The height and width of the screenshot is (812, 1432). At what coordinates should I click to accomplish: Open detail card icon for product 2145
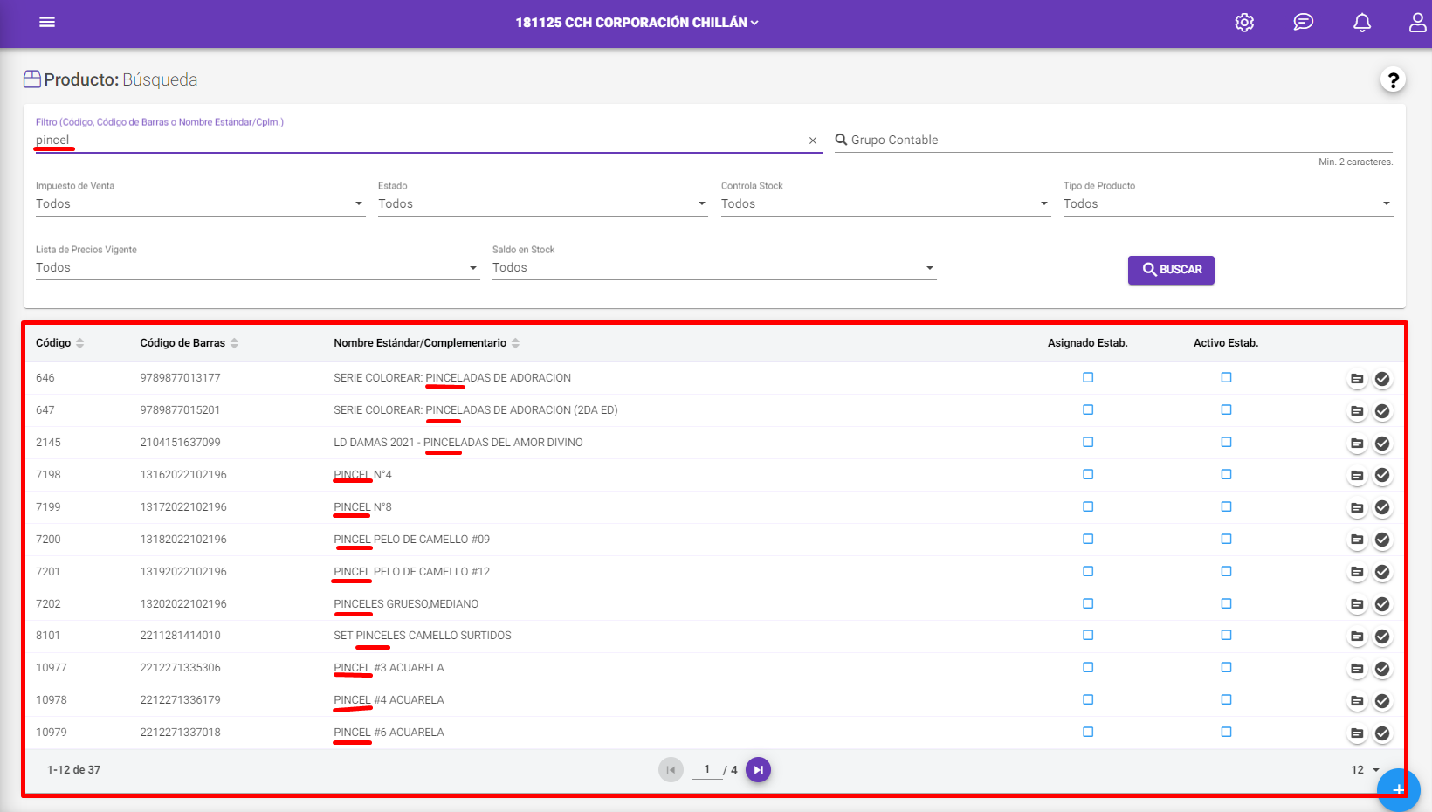[1357, 444]
